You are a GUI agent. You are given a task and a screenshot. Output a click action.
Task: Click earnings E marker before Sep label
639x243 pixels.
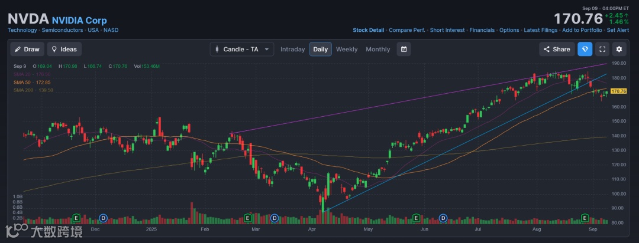tap(585, 219)
